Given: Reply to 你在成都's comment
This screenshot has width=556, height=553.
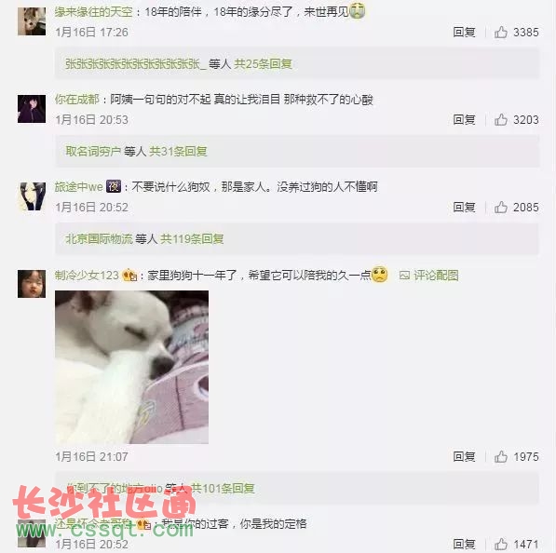Looking at the screenshot, I should 464,120.
